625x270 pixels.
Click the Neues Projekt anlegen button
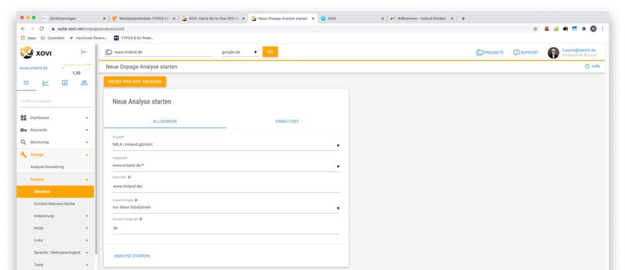[135, 82]
